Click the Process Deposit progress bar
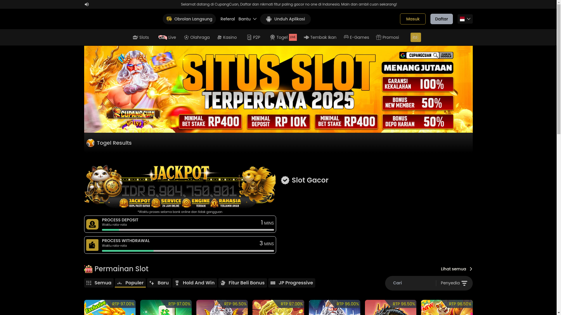561x315 pixels. click(x=188, y=230)
